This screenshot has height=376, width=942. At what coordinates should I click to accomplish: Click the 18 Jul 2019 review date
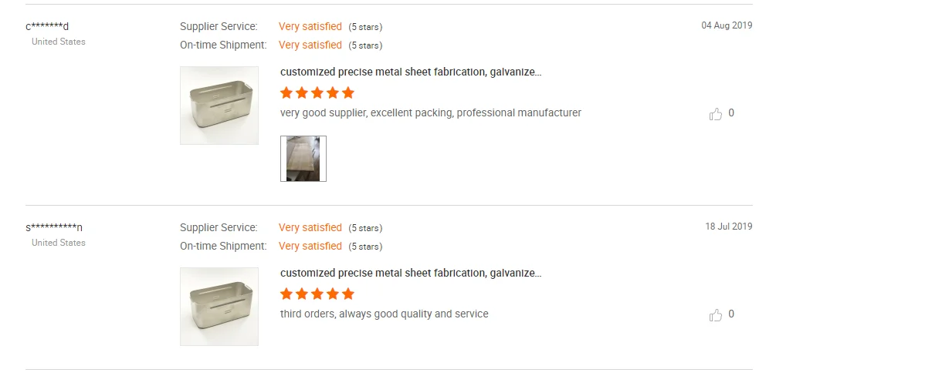point(728,227)
